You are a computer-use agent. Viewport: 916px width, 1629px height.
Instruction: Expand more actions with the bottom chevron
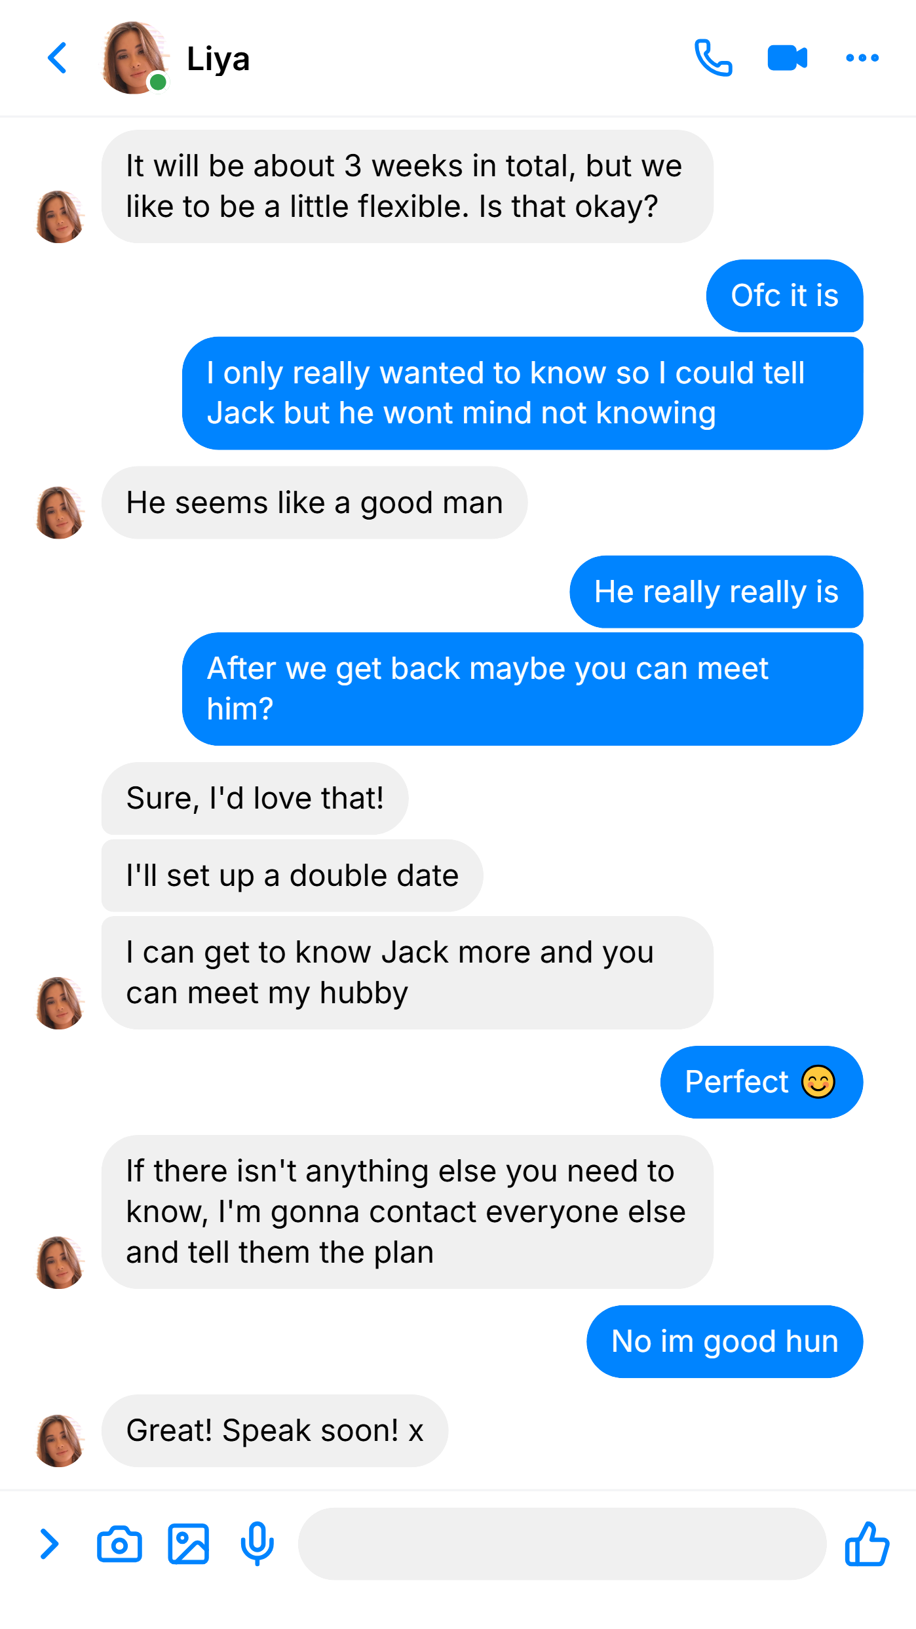point(49,1544)
